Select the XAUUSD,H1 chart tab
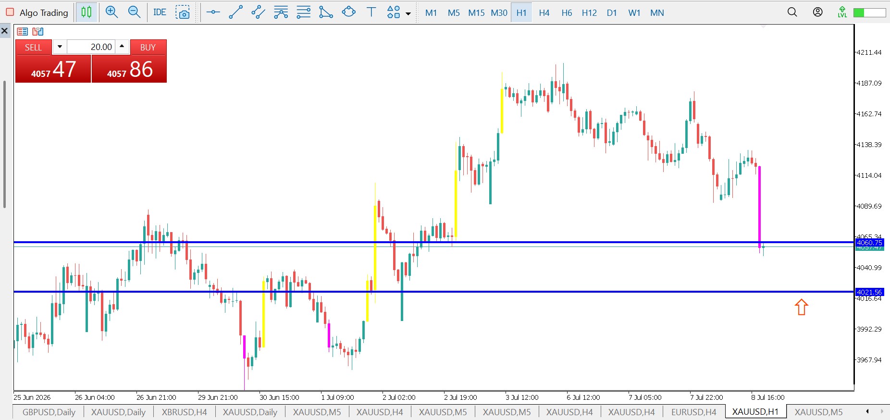This screenshot has height=420, width=890. (755, 412)
